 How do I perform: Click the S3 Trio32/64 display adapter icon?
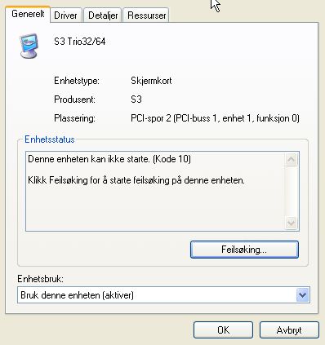click(x=29, y=46)
